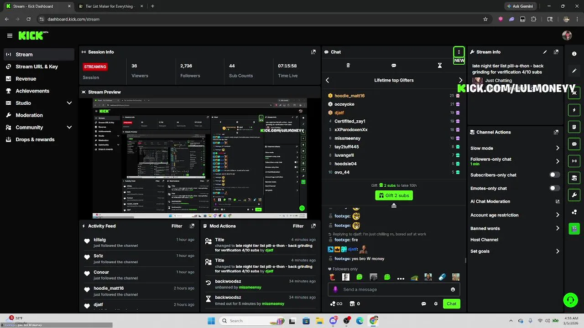Click the hourglass icon in chat toolbar

tap(440, 66)
